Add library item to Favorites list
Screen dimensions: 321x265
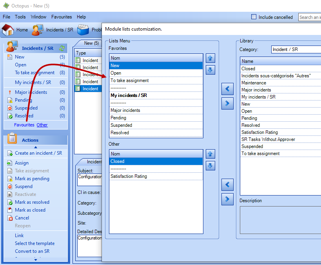[x=227, y=89]
